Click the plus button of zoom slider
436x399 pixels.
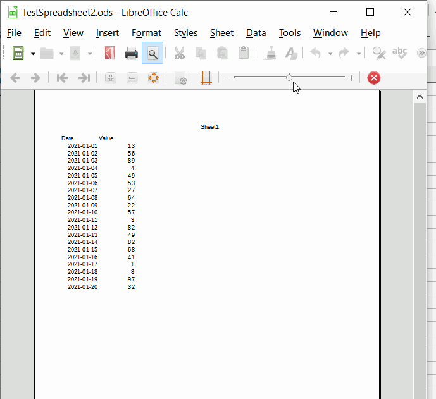tap(351, 78)
